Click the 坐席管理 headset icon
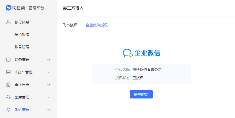The height and width of the screenshot is (118, 235). (x=8, y=97)
